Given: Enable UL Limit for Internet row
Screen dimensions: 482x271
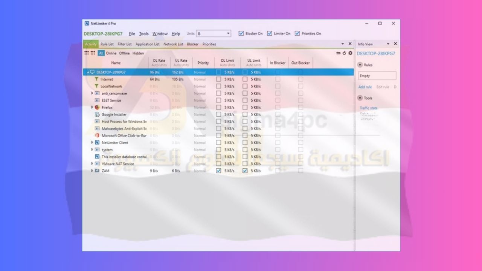Looking at the screenshot, I should (x=245, y=79).
